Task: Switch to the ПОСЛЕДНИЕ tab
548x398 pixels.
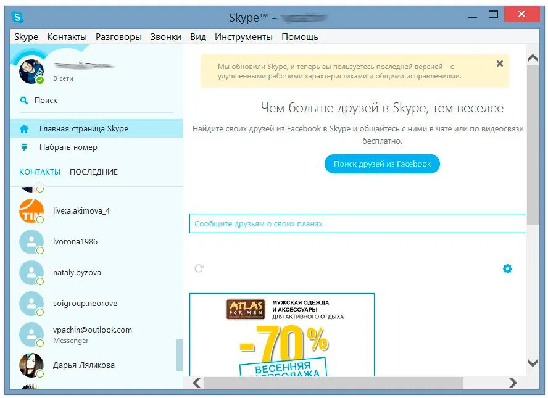Action: pyautogui.click(x=94, y=172)
